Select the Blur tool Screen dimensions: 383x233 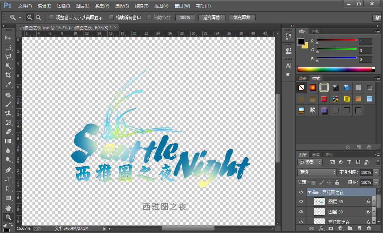tap(8, 150)
